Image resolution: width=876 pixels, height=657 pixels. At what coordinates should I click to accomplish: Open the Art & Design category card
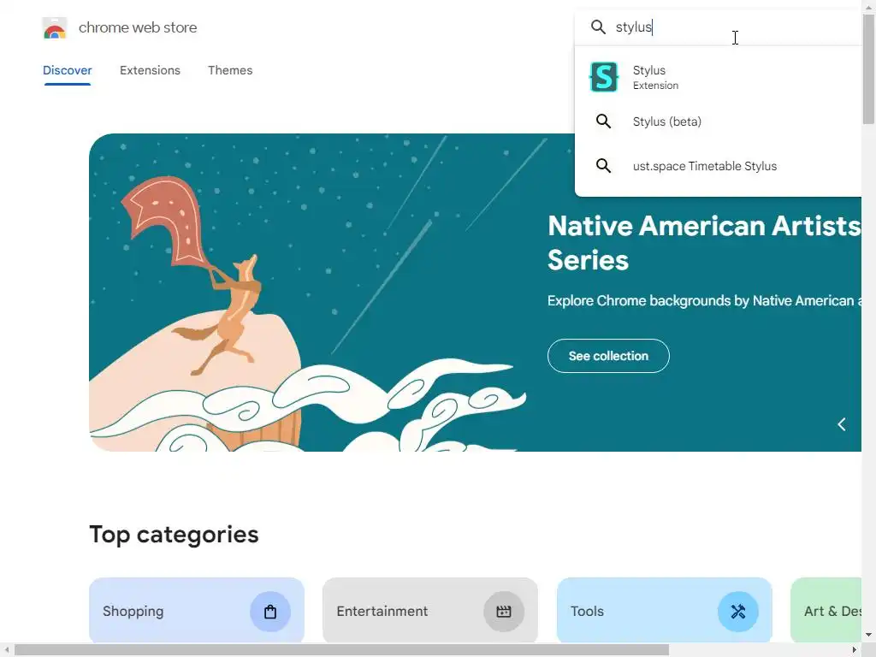click(x=826, y=611)
